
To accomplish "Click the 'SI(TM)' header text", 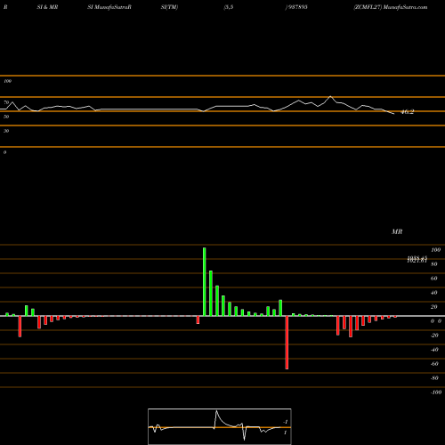I will (169, 7).
